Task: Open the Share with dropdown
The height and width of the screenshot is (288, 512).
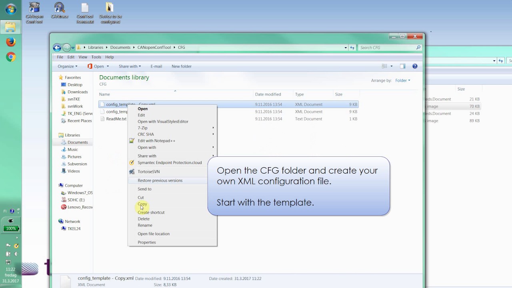Action: [x=130, y=66]
